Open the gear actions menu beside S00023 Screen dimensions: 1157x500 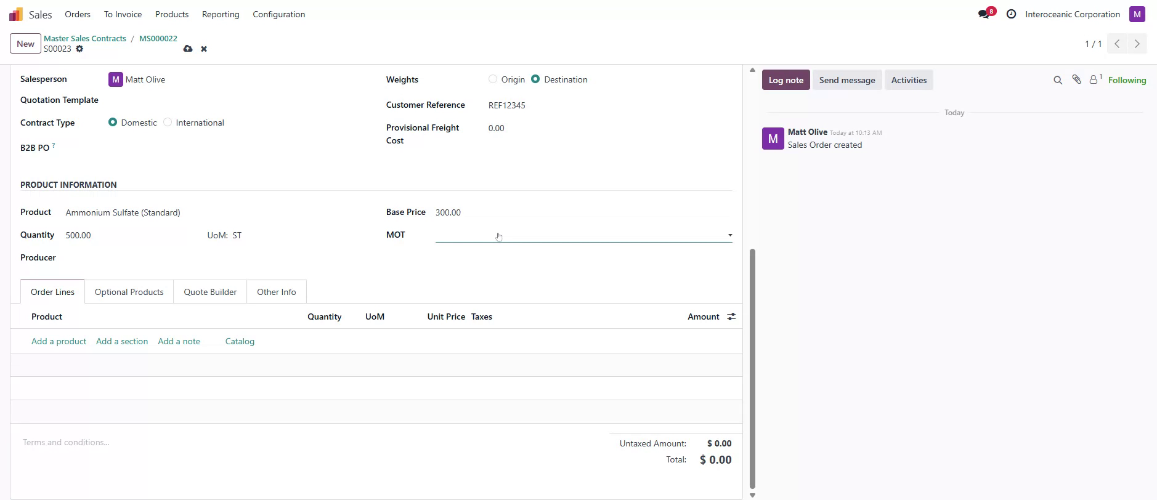79,49
